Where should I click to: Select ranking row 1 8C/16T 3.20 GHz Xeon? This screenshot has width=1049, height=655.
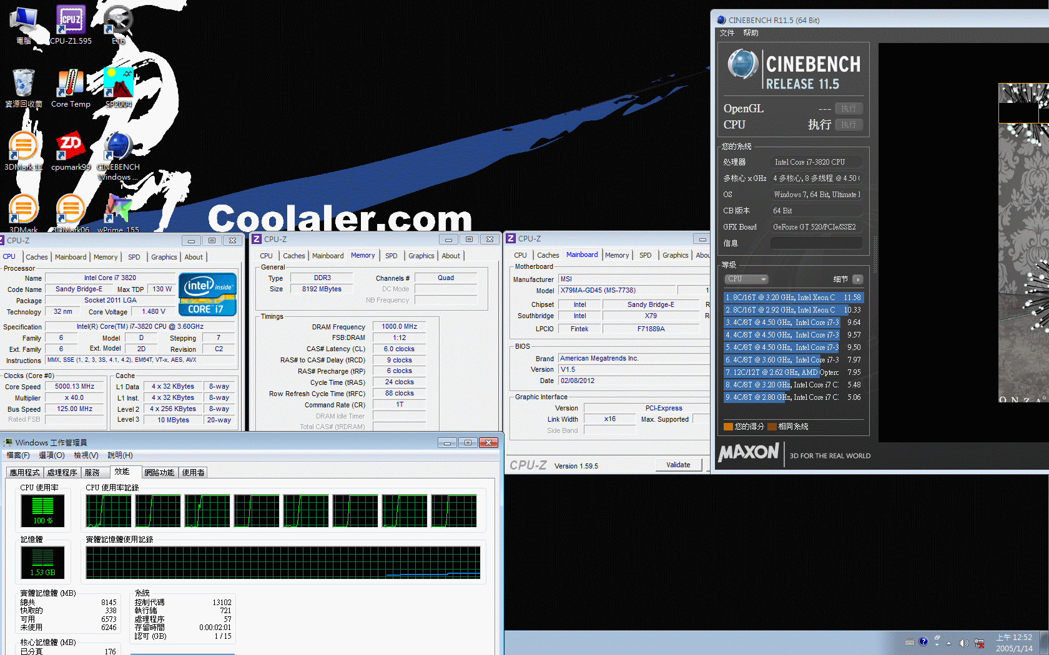pyautogui.click(x=793, y=298)
